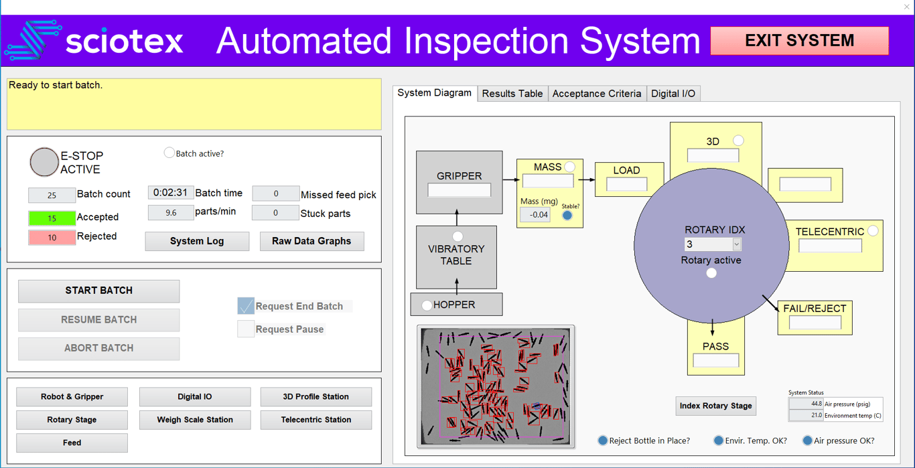915x468 pixels.
Task: Click the VIBRATORY TABLE block
Action: 456,257
